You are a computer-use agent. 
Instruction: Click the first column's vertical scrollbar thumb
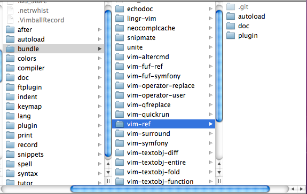click(x=108, y=84)
